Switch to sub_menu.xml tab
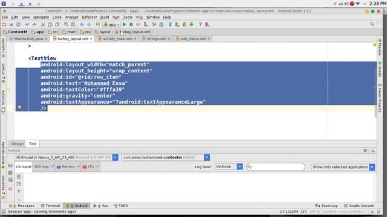 click(x=193, y=39)
